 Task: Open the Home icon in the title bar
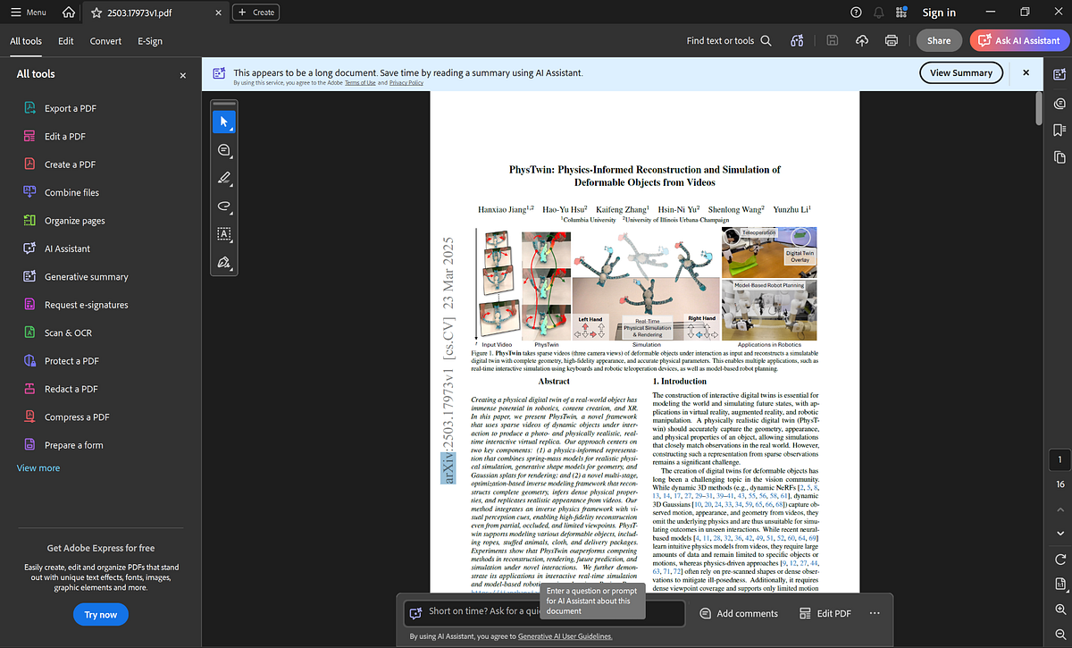click(70, 13)
